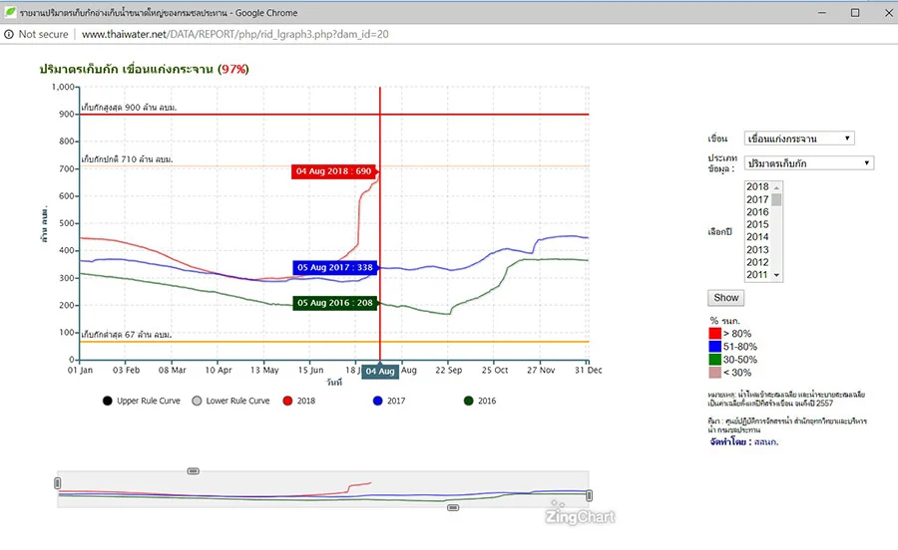
Task: Click the 05 Aug 2016 : 208 tooltip
Action: click(x=335, y=303)
